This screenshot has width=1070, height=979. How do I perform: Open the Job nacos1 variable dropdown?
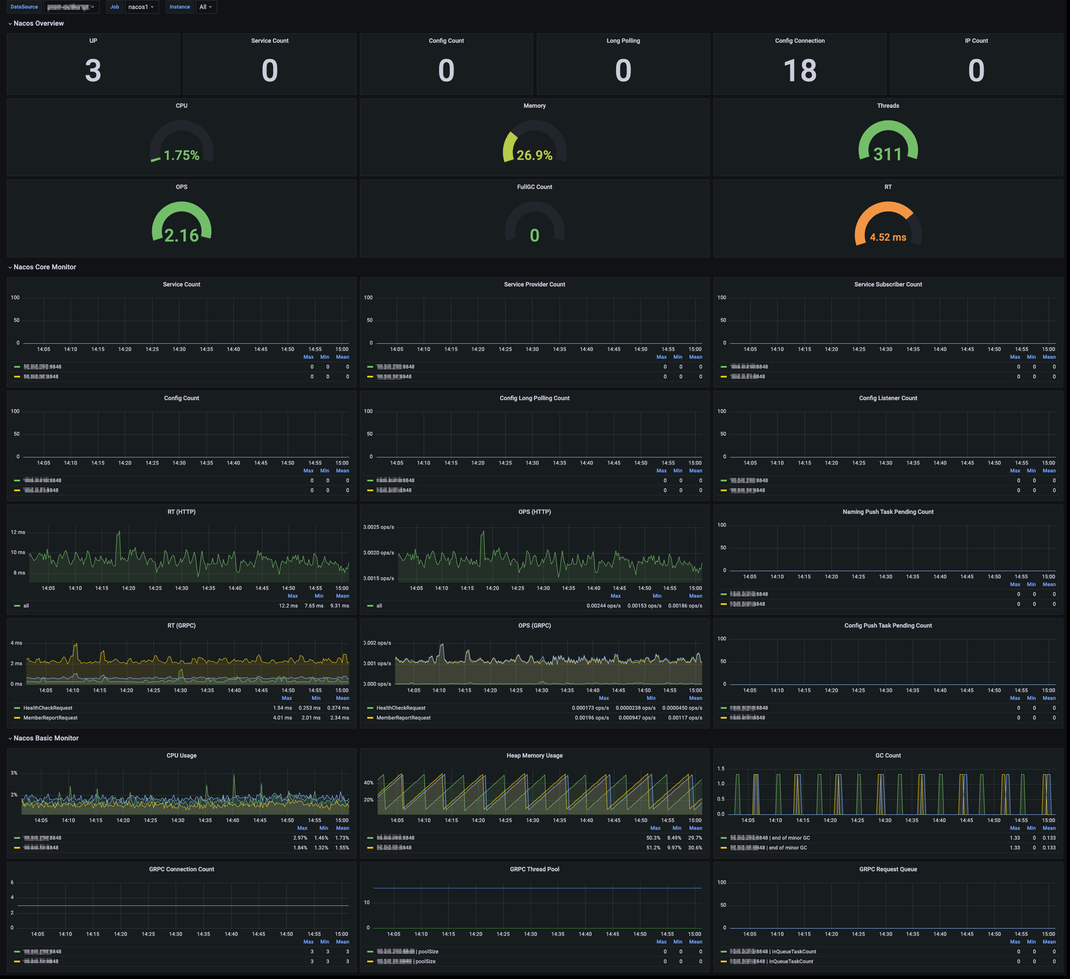pos(141,7)
